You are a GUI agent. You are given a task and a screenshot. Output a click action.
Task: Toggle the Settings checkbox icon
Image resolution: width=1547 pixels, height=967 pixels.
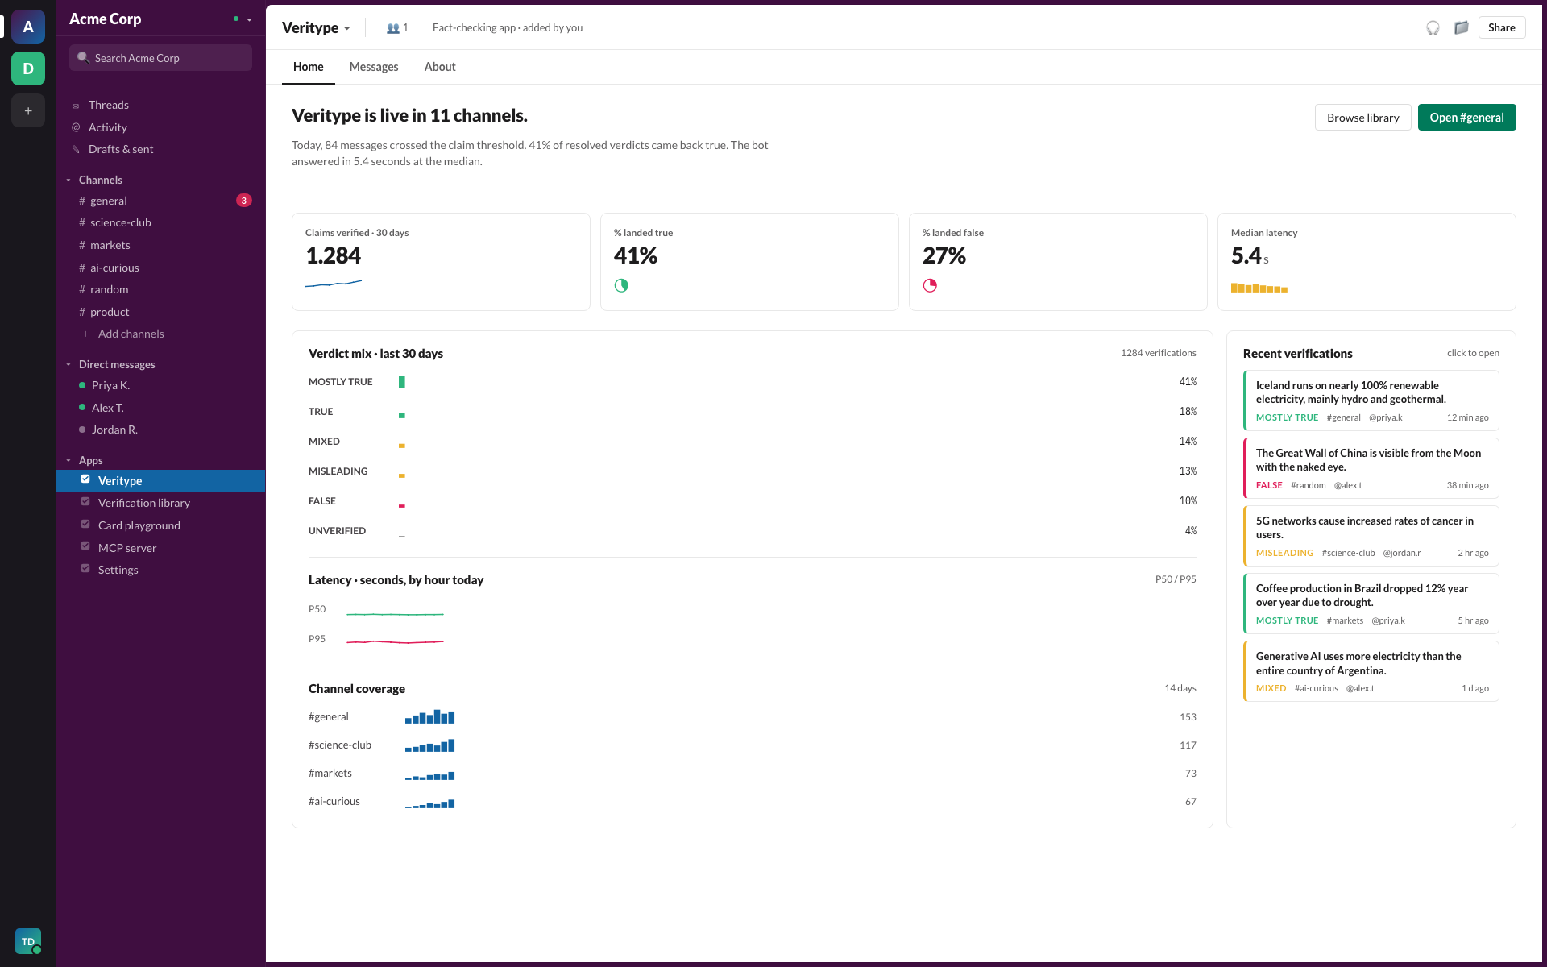click(85, 569)
